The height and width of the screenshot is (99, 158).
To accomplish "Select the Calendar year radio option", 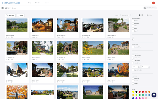I will (133, 63).
